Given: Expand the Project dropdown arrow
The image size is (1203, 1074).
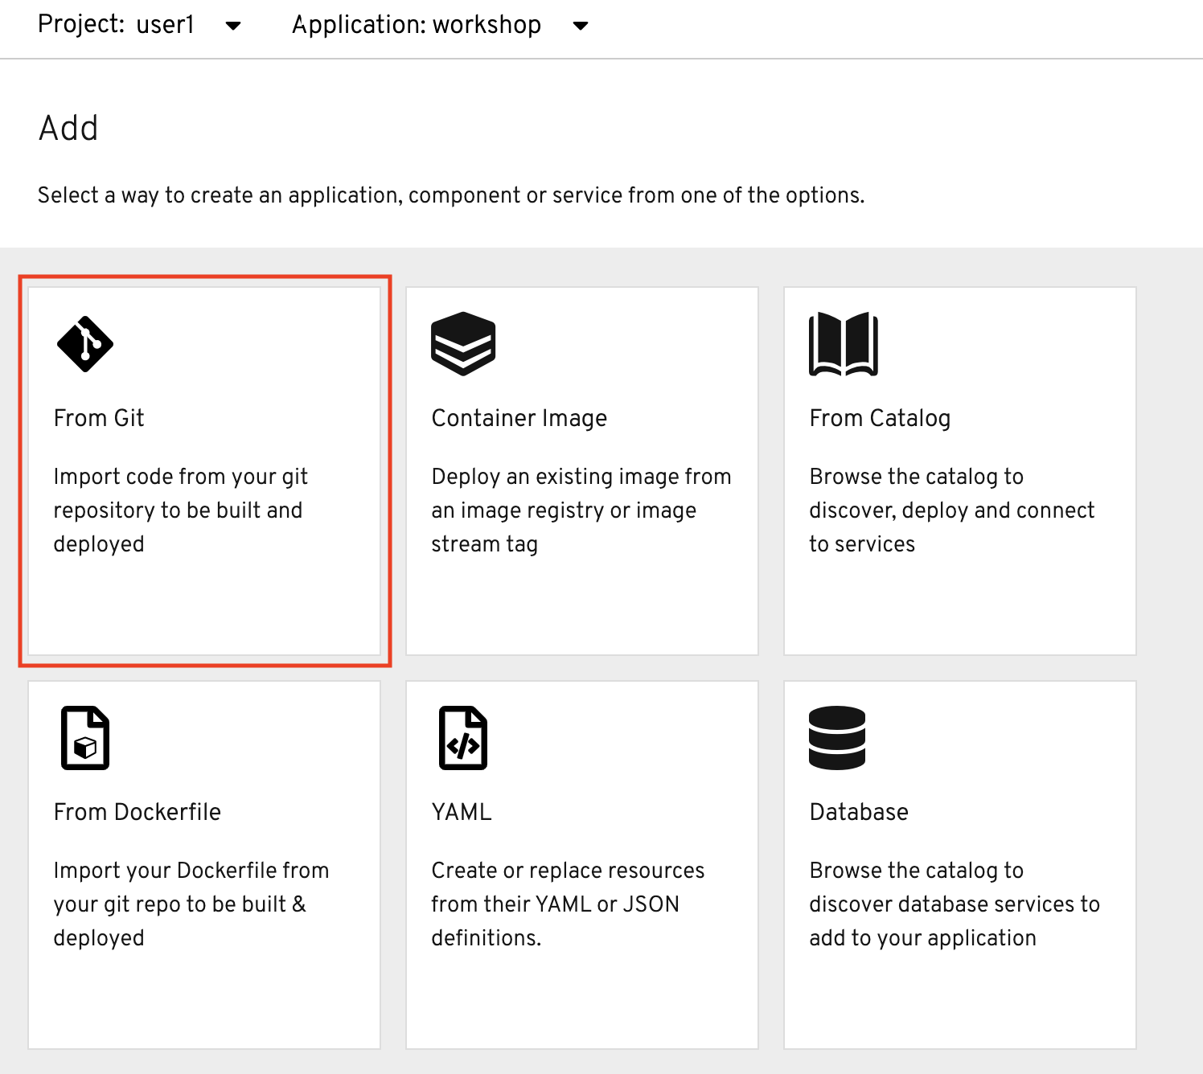Looking at the screenshot, I should click(233, 26).
